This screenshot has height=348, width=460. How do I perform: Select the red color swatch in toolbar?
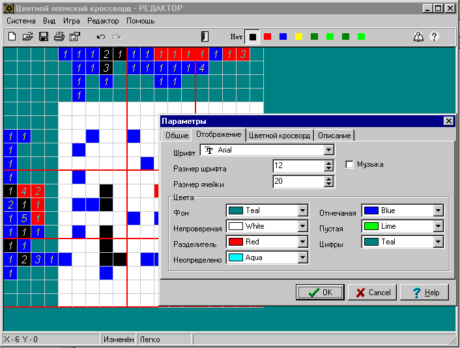[267, 36]
